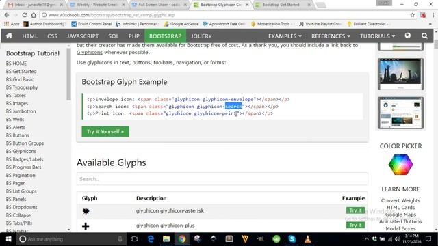Reload the current page
The image size is (438, 246).
[25, 15]
